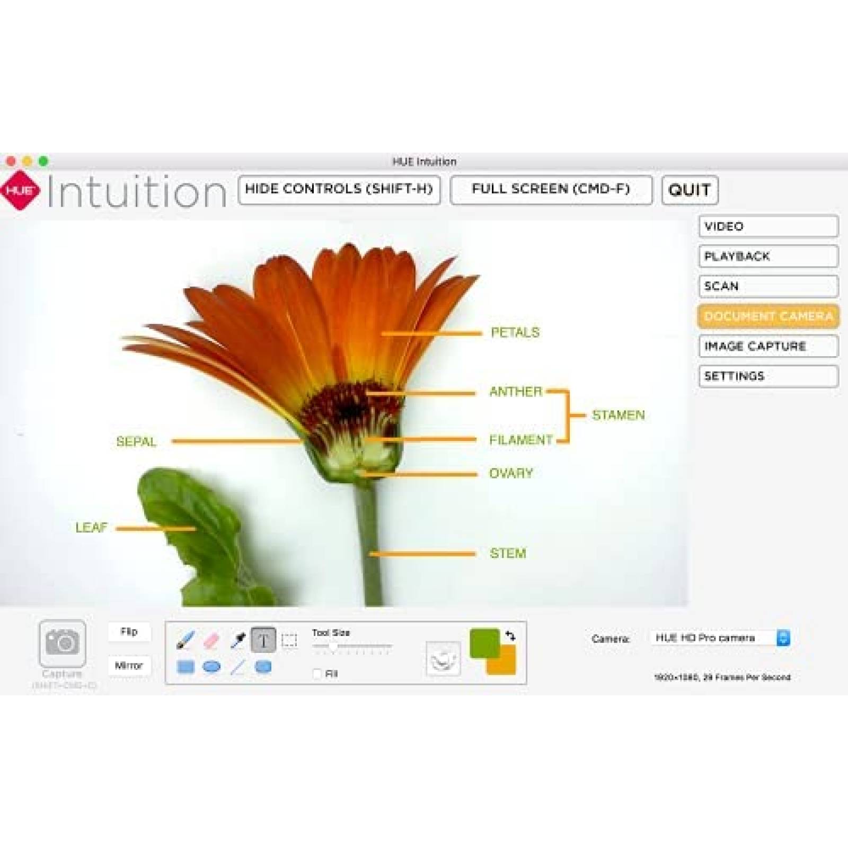Click the green foreground color swatch

point(483,642)
